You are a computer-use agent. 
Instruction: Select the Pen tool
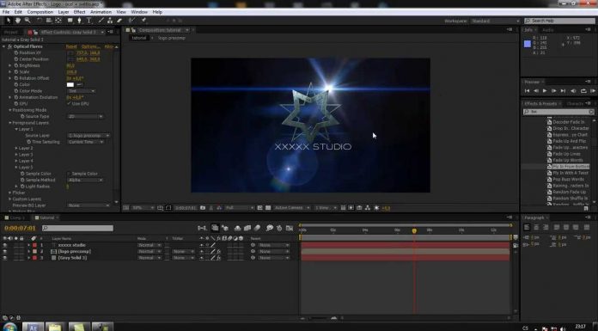click(79, 21)
